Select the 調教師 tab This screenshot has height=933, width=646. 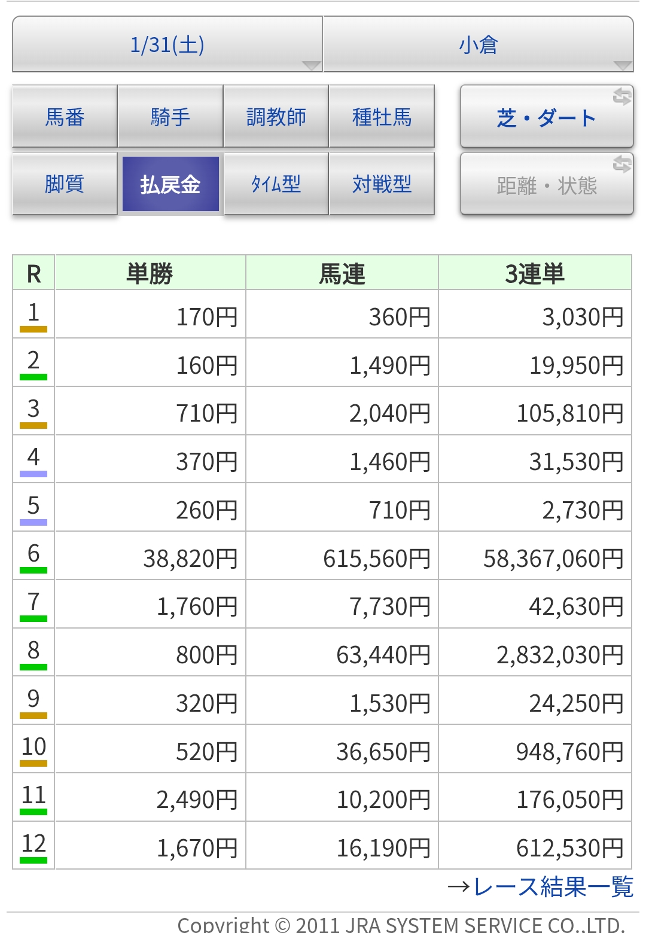(276, 117)
